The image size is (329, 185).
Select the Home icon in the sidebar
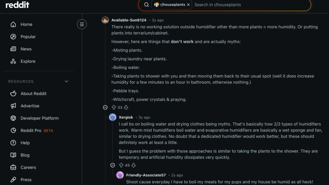click(13, 24)
